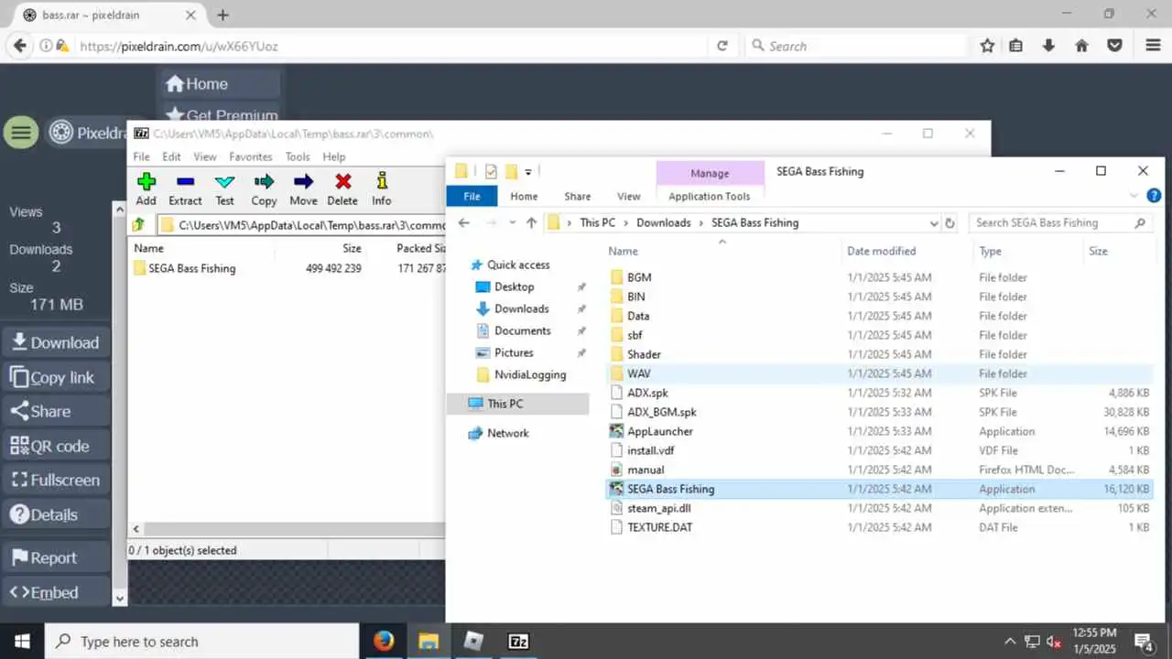This screenshot has width=1172, height=659.
Task: Click the up-folder icon in 7-Zip address bar
Action: (x=139, y=224)
